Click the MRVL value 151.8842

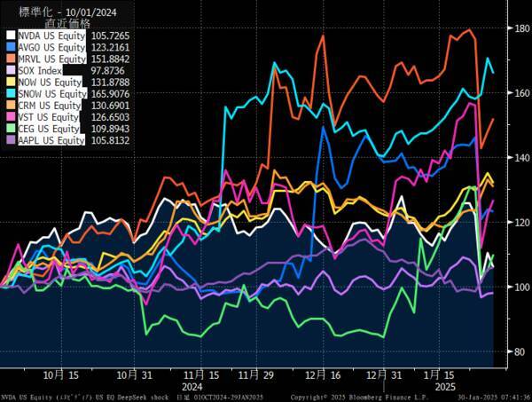pos(110,59)
